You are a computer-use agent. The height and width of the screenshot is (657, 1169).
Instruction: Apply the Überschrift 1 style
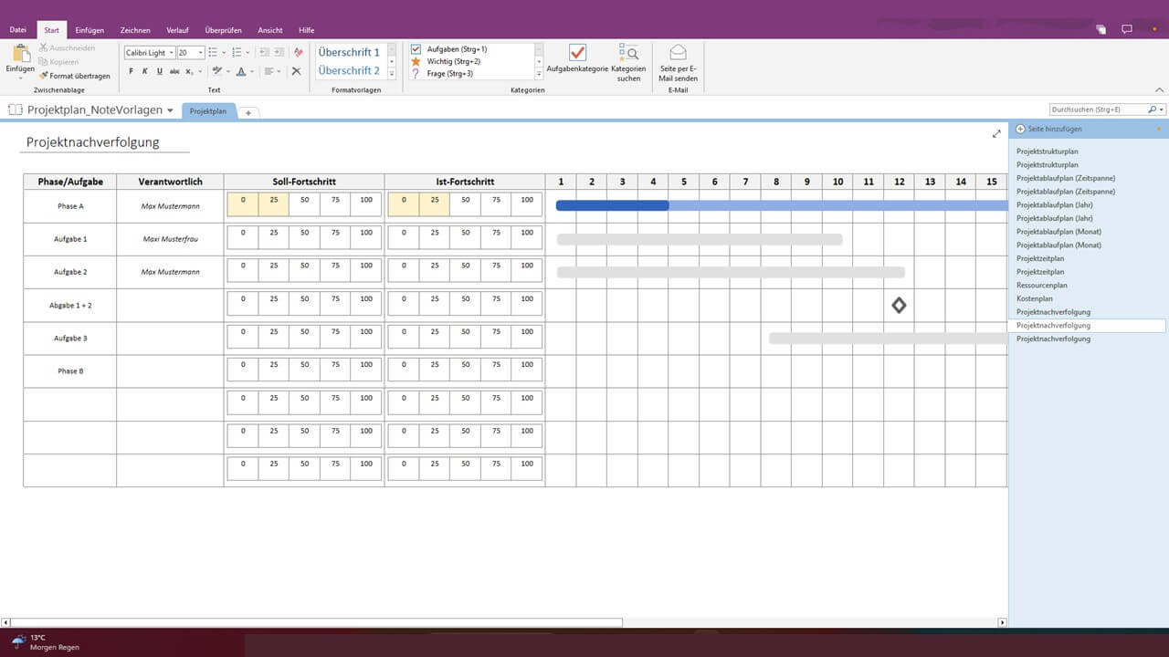348,52
